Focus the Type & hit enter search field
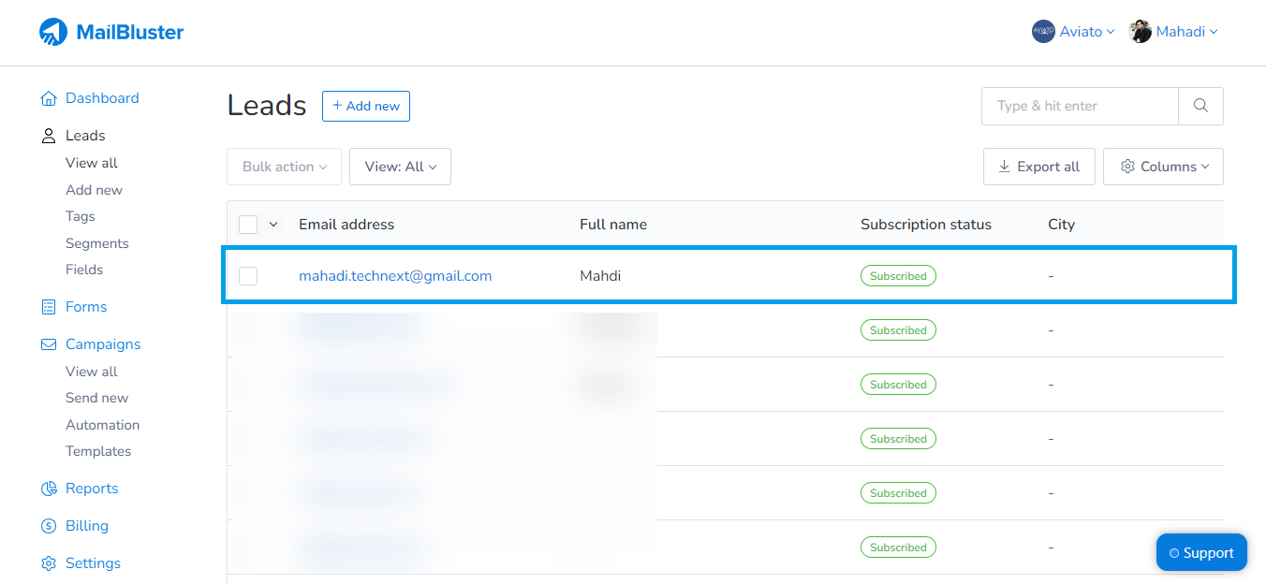 pos(1079,106)
